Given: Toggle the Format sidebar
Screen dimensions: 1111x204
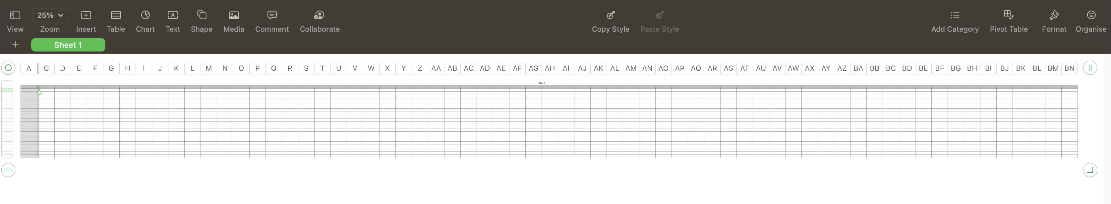Looking at the screenshot, I should point(1054,20).
